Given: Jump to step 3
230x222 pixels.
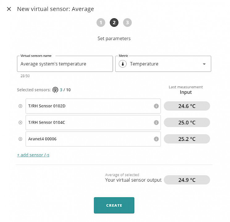Looking at the screenshot, I should [127, 23].
